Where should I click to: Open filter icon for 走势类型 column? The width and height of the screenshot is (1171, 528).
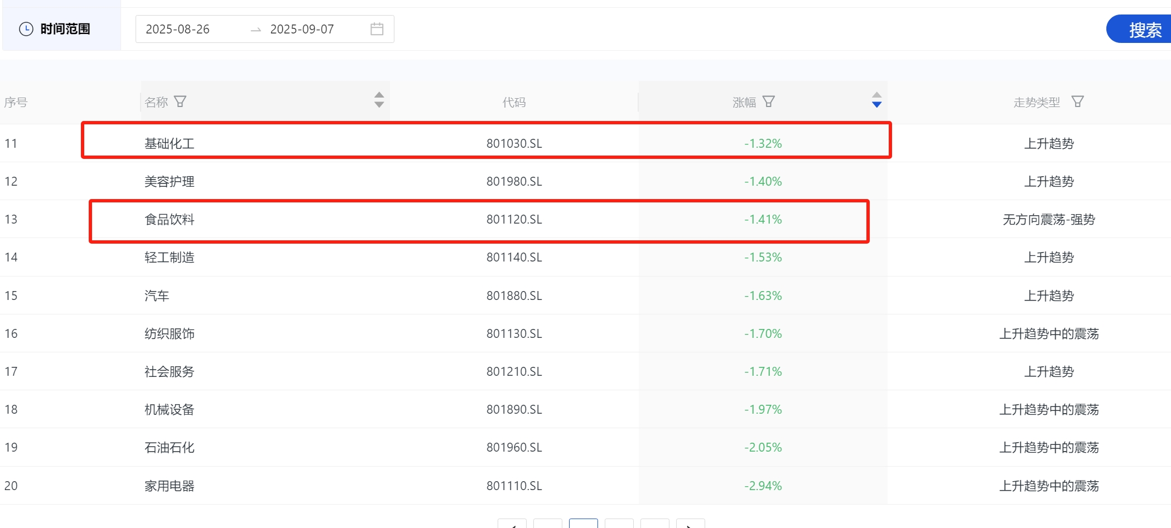point(1077,101)
